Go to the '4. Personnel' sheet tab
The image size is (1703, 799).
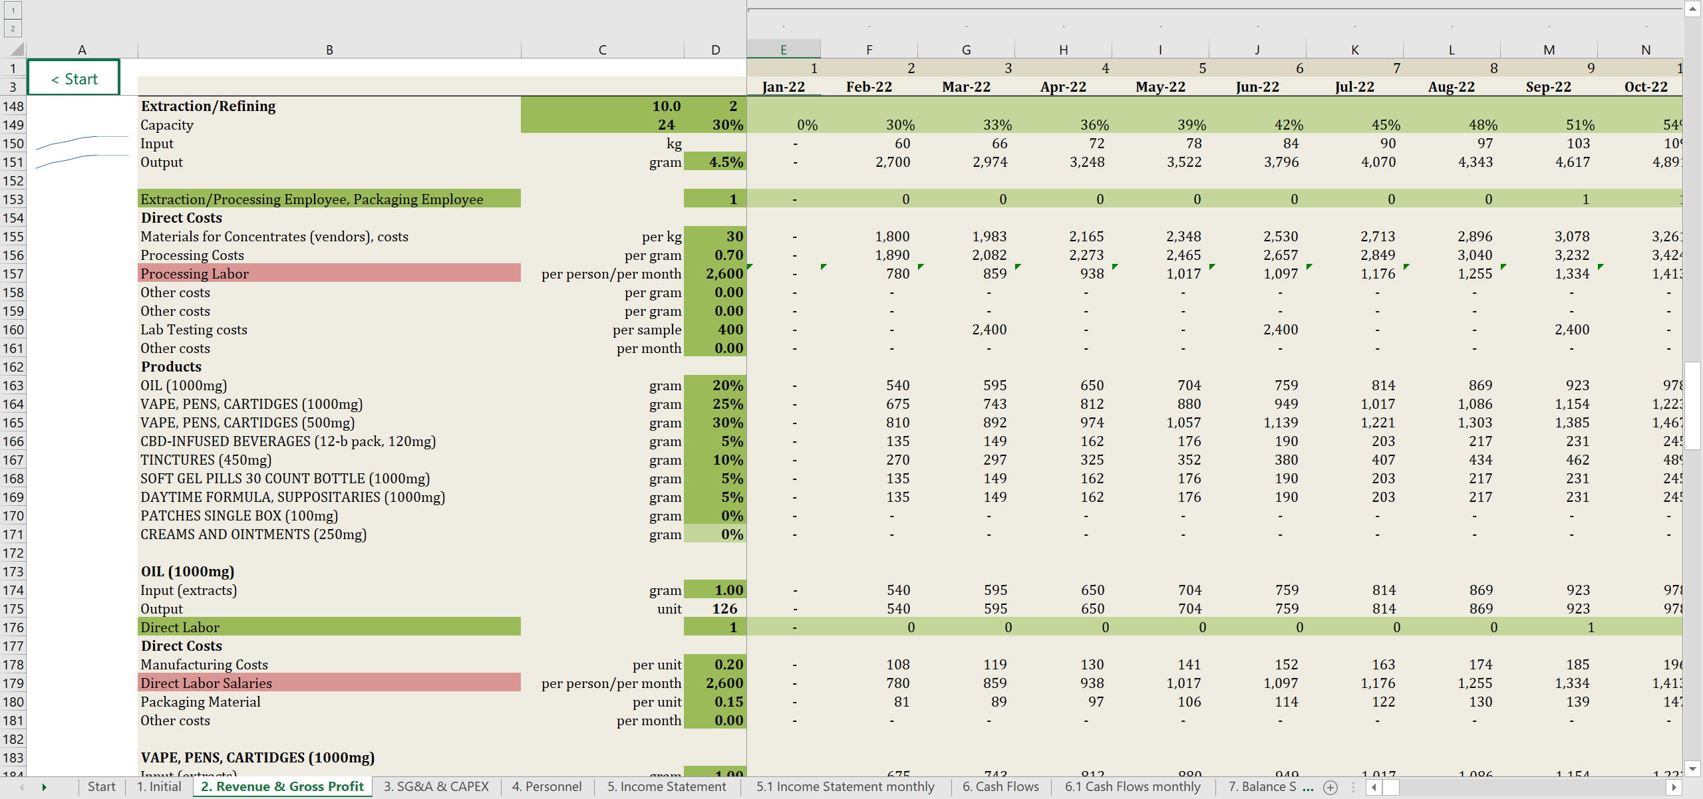(x=546, y=786)
